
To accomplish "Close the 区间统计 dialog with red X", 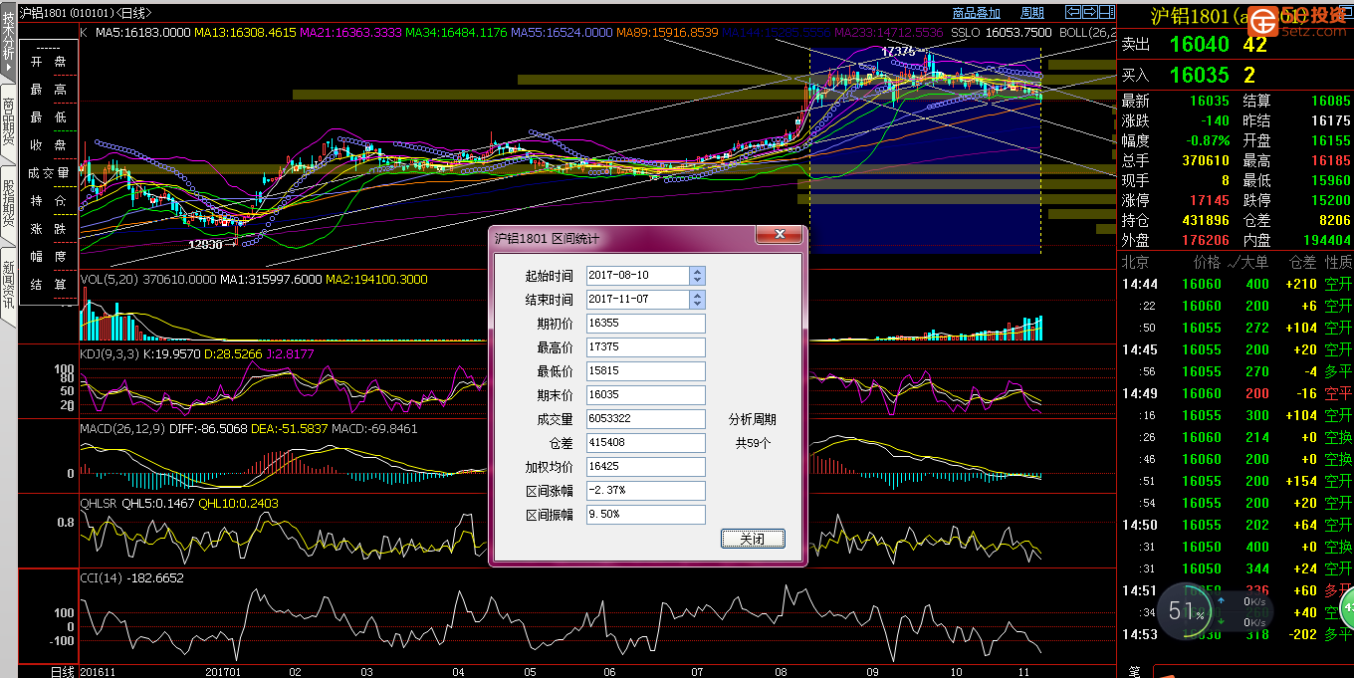I will tap(780, 235).
